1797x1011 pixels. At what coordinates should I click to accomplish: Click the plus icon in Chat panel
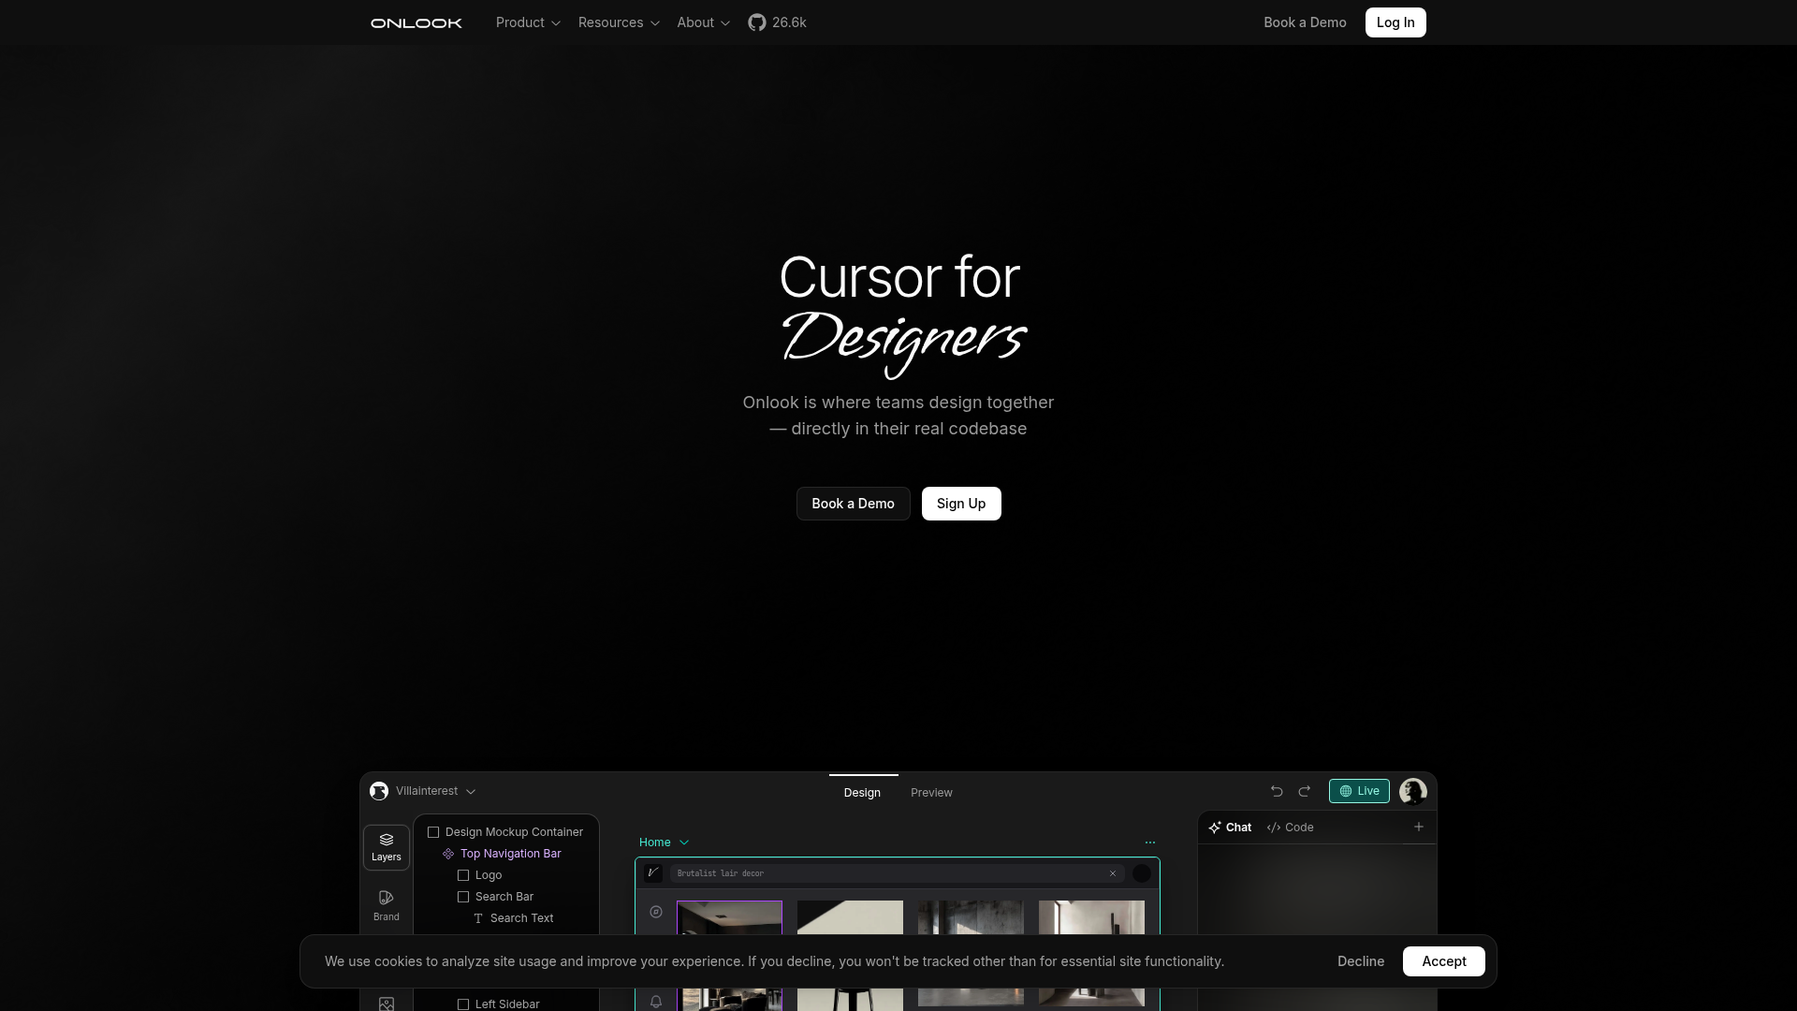coord(1419,827)
